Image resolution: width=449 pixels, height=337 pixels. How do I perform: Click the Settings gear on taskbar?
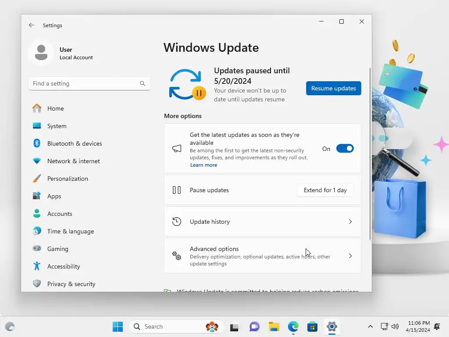331,326
